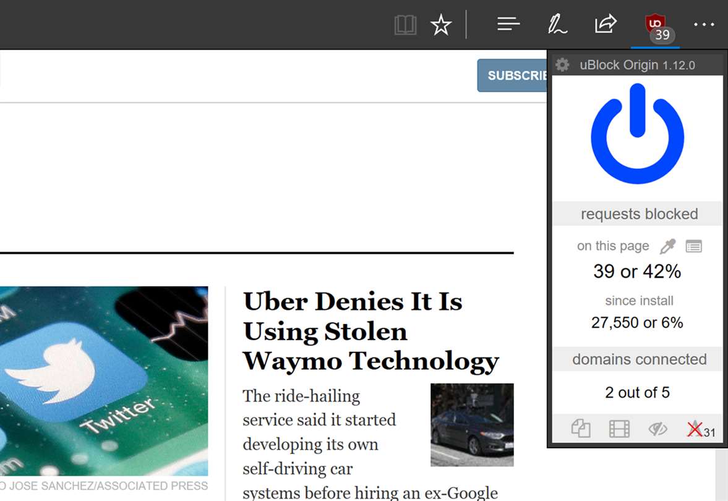Click 'requests blocked' header in uBlock

[x=639, y=214]
